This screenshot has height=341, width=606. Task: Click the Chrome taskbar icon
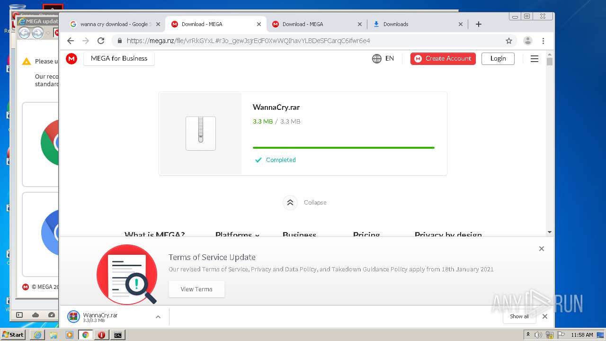(86, 335)
